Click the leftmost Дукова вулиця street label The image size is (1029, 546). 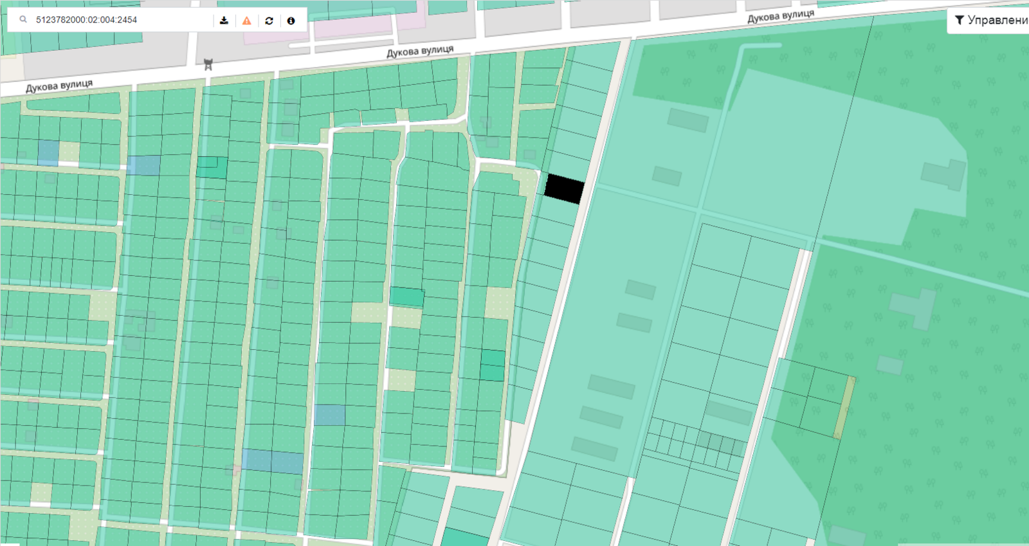[x=59, y=86]
